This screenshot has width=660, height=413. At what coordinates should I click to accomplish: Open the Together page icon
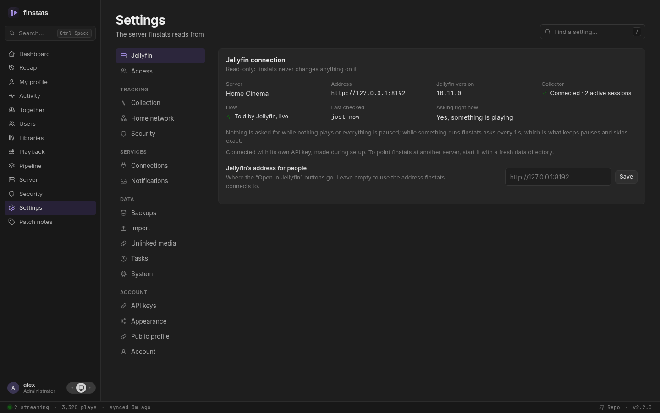[x=11, y=110]
